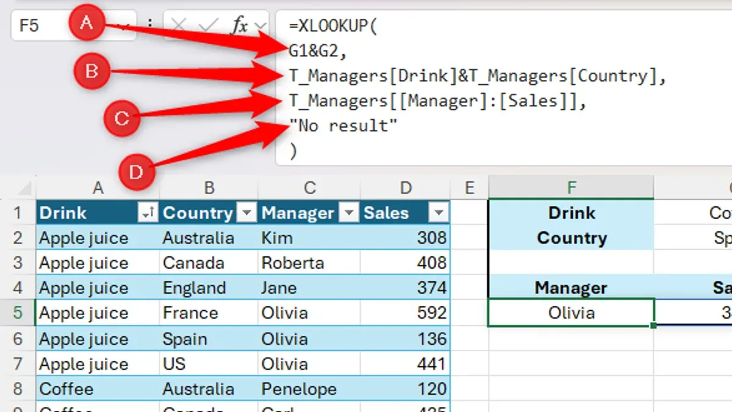Click the Drink label cell in column F

[571, 213]
